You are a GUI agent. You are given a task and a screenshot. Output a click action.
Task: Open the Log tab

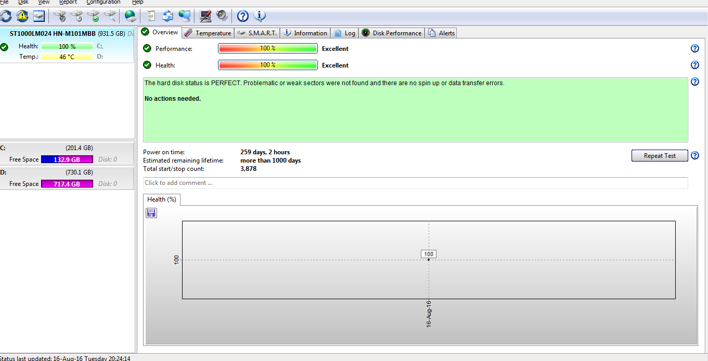(x=344, y=33)
